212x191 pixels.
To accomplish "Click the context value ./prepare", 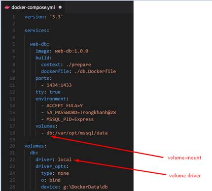I will point(78,64).
